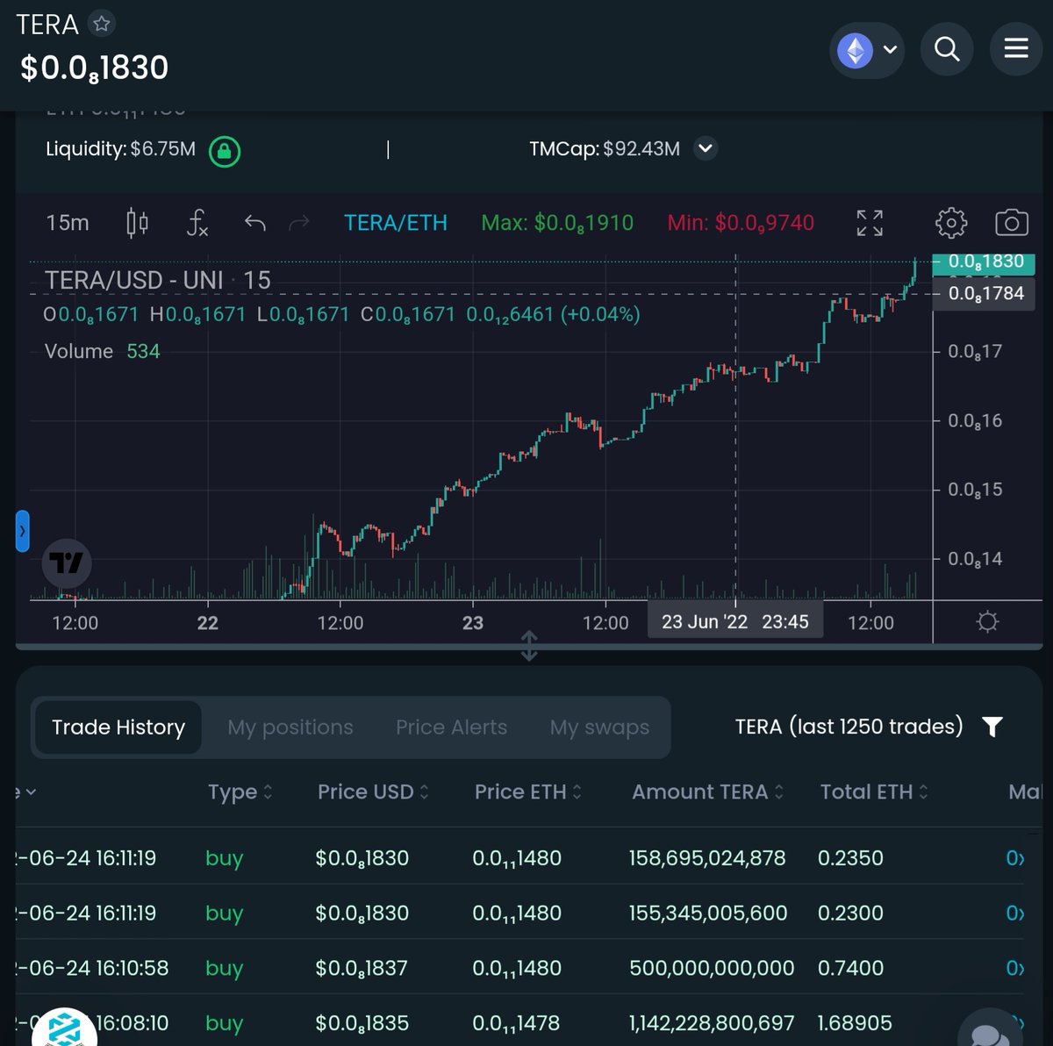
Task: Click the crosshair price label 0.0₈1784
Action: tap(985, 294)
